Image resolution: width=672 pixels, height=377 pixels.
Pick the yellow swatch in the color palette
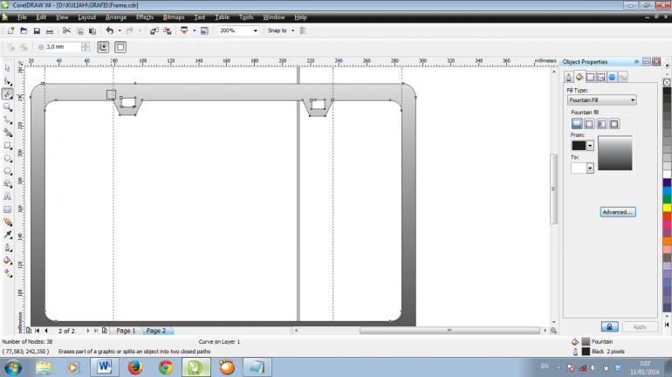click(667, 208)
